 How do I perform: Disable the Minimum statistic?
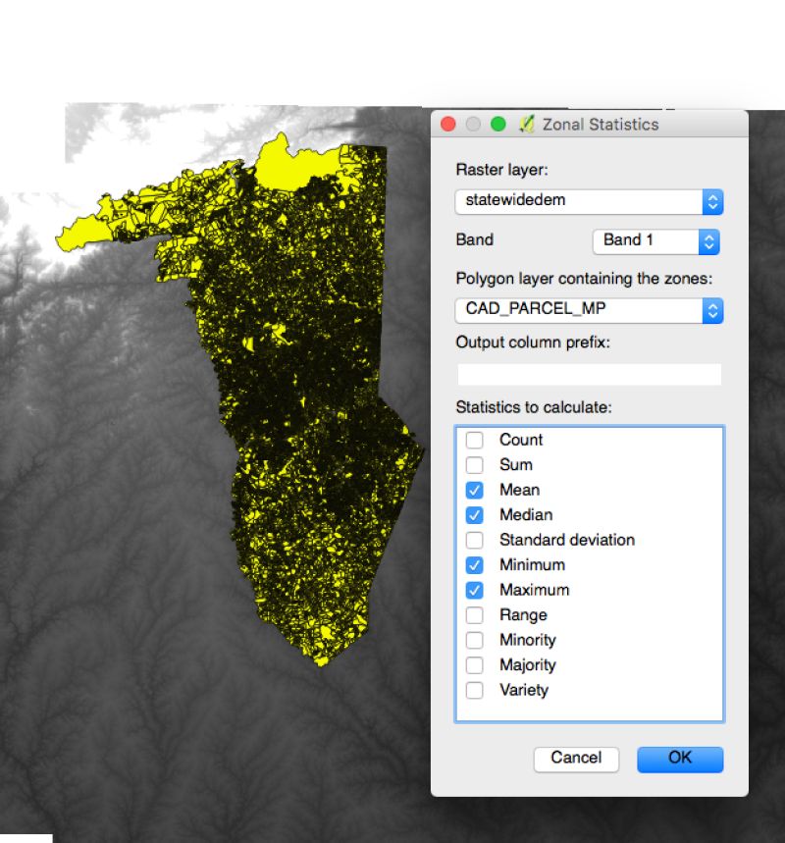tap(474, 565)
